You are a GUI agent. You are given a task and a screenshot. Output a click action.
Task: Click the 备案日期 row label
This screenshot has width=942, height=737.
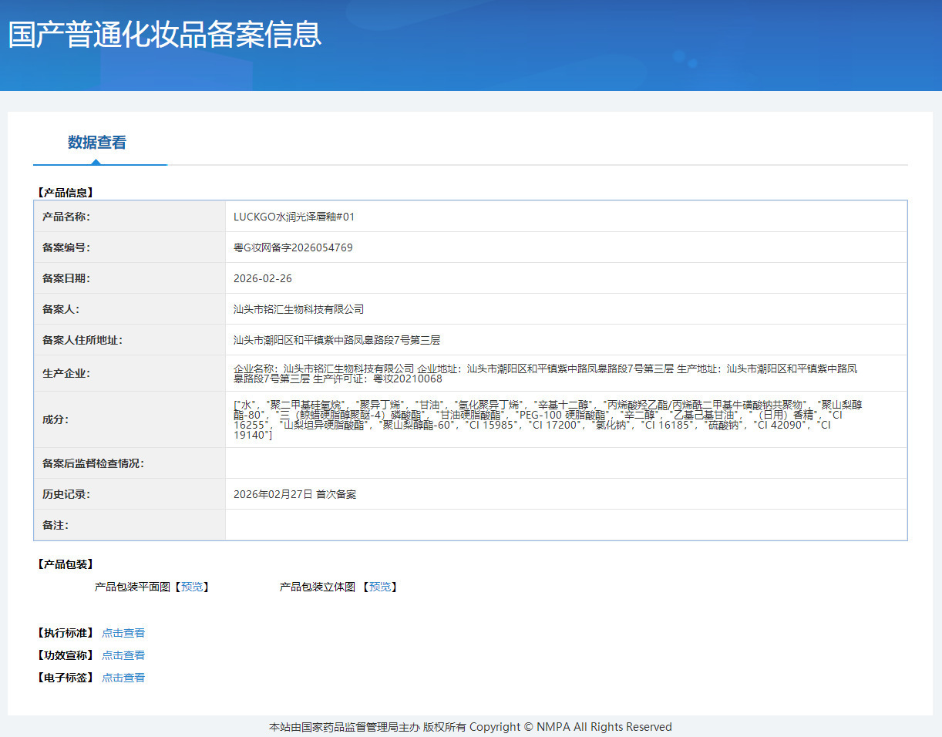coord(66,278)
